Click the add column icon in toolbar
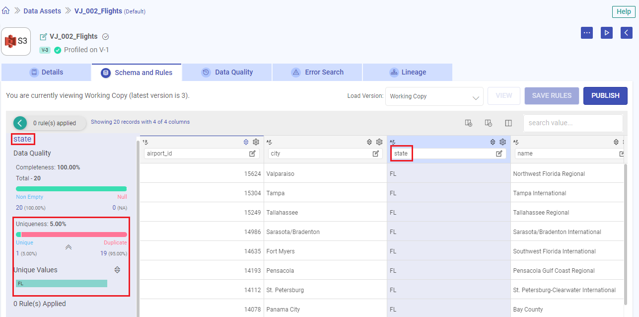This screenshot has width=639, height=317. pos(468,123)
